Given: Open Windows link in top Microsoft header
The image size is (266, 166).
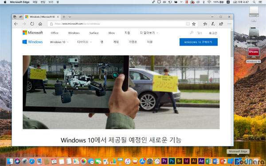Looking at the screenshot, I should pyautogui.click(x=74, y=33).
